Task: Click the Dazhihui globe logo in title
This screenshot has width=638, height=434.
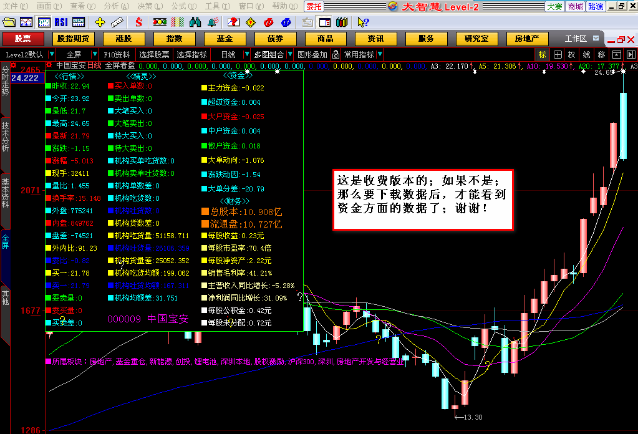Action: pyautogui.click(x=393, y=6)
